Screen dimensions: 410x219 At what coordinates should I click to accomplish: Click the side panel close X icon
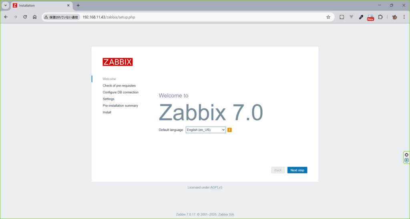407,155
